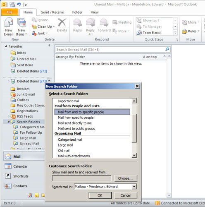Click the Tasks icon at navigation bottom
The height and width of the screenshot is (207, 205).
tap(30, 195)
